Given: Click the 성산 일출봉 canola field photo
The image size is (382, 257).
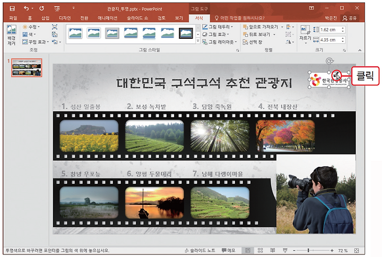Looking at the screenshot, I should [89, 136].
